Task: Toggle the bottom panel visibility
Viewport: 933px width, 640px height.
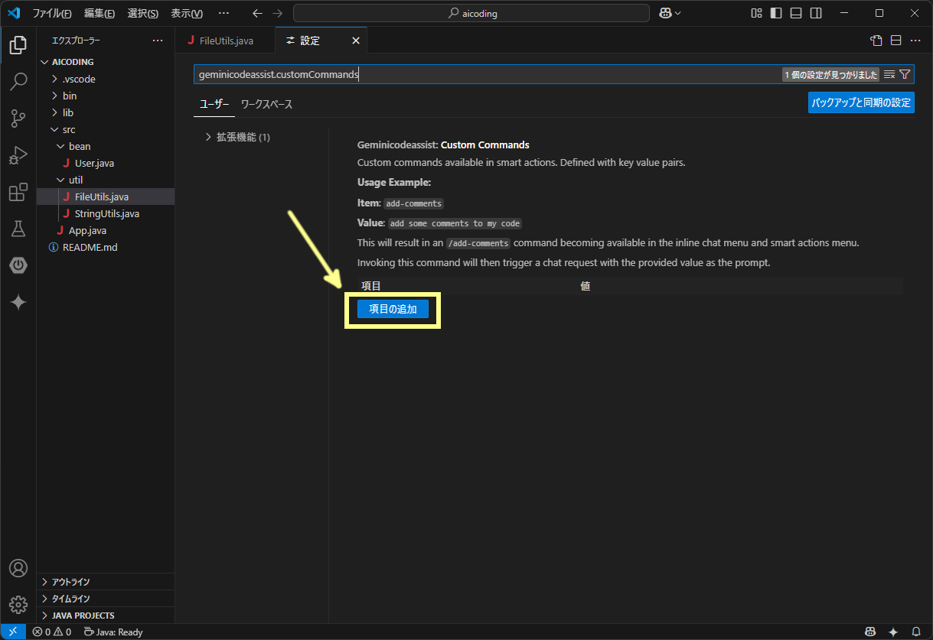Action: coord(795,12)
